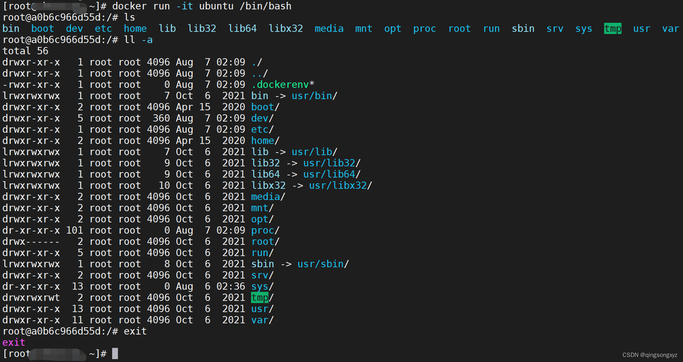683x362 pixels.
Task: Click highlighted 'tmp/' in the long listing
Action: pos(263,298)
